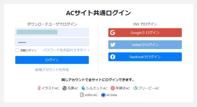Screen dimensions: 197x107
Task: Open the イラストAC site icon
Action: [39, 88]
